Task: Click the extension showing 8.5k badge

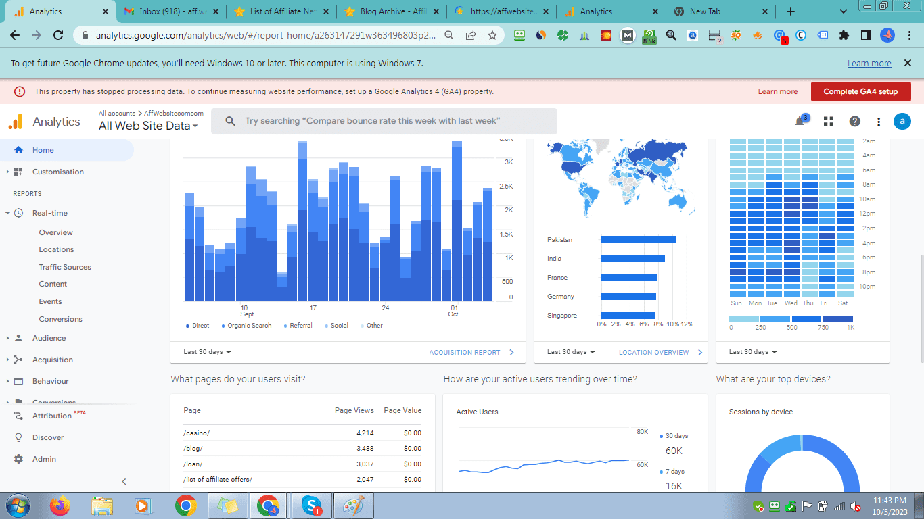Action: (x=649, y=36)
